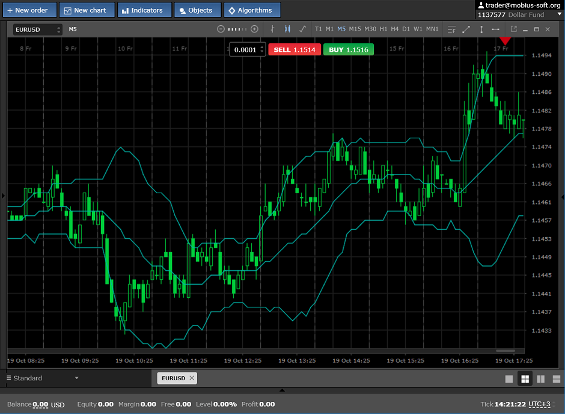Viewport: 565px width, 414px height.
Task: Click the SELL 1.1514 button
Action: click(x=295, y=50)
